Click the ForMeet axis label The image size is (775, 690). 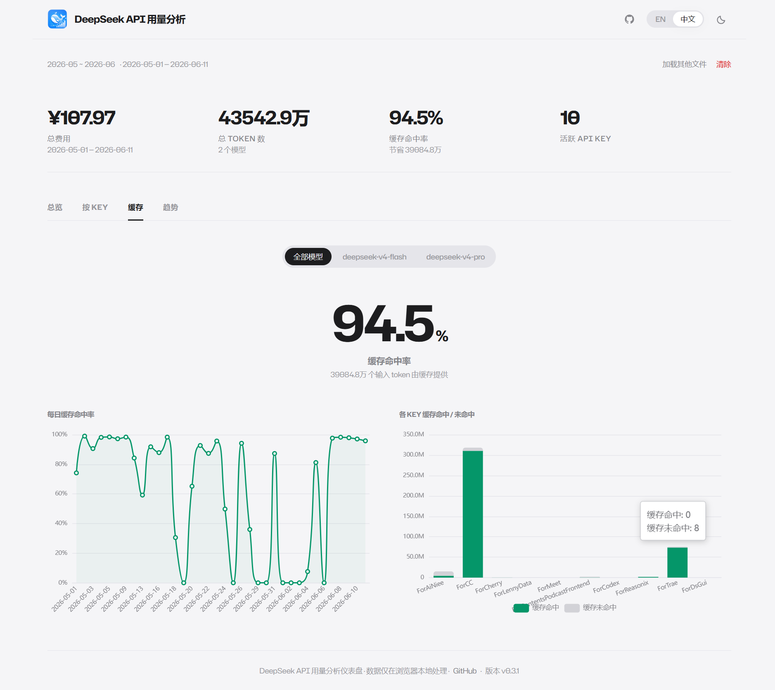pos(549,586)
